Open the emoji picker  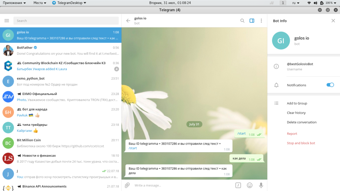tap(249, 185)
